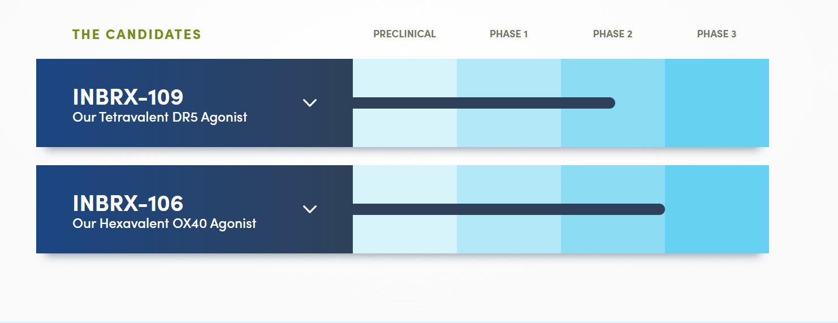Image resolution: width=838 pixels, height=323 pixels.
Task: Click Phase 1 cell in INBRX-106 row
Action: (x=508, y=234)
